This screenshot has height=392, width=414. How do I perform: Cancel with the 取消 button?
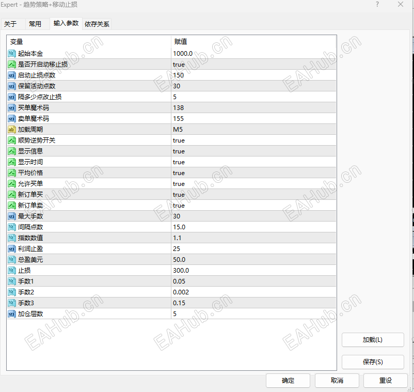click(x=337, y=381)
